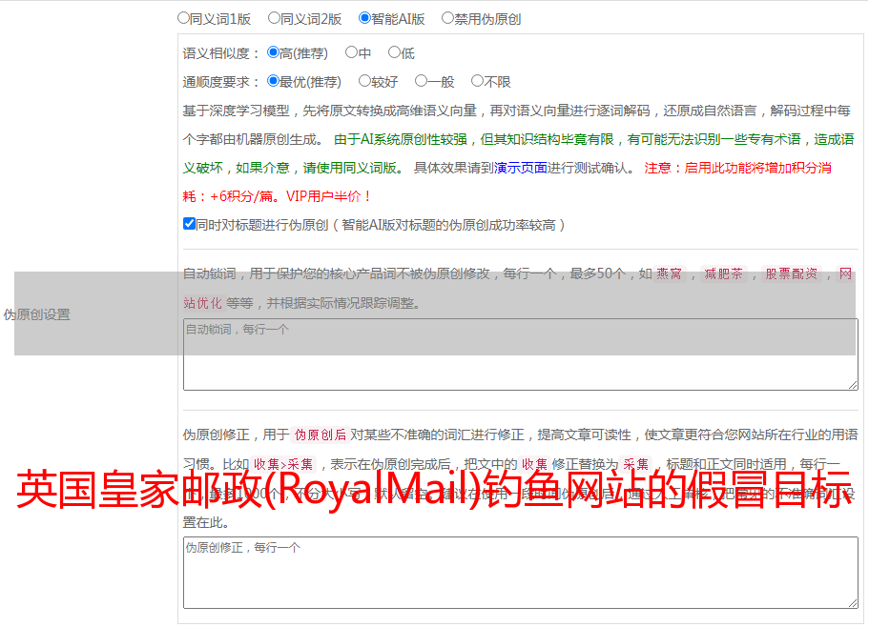Select 禁用伪原创 radio option
This screenshot has height=627, width=869.
[447, 18]
